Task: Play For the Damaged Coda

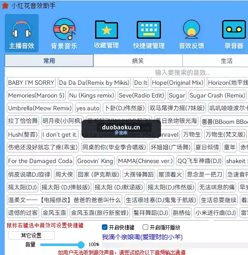Action: (x=40, y=161)
